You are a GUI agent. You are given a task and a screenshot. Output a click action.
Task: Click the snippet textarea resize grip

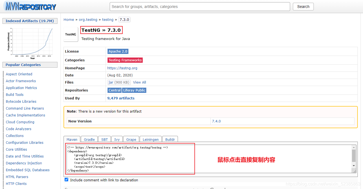pos(354,171)
